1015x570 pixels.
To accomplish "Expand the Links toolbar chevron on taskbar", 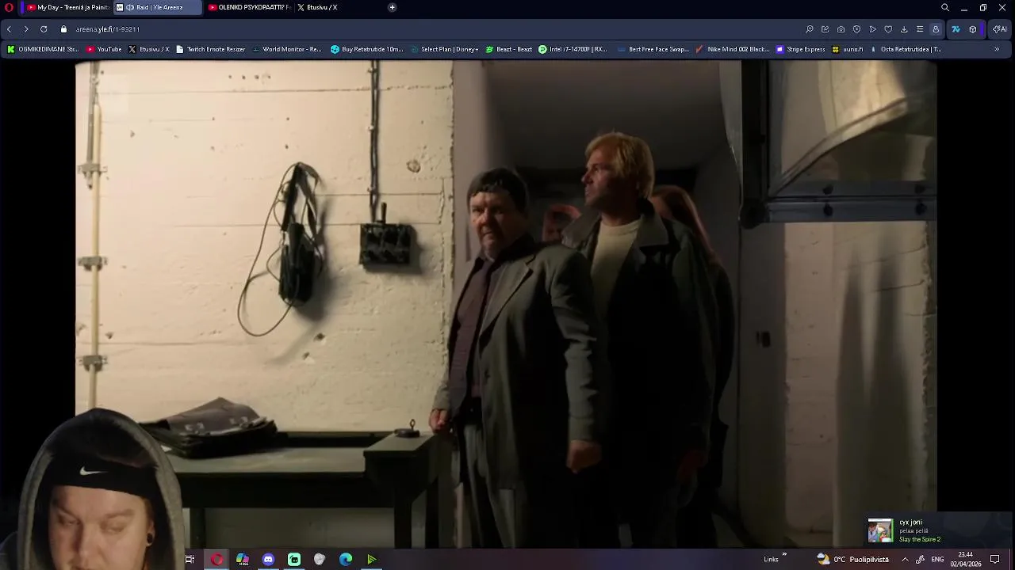I will 784,556.
